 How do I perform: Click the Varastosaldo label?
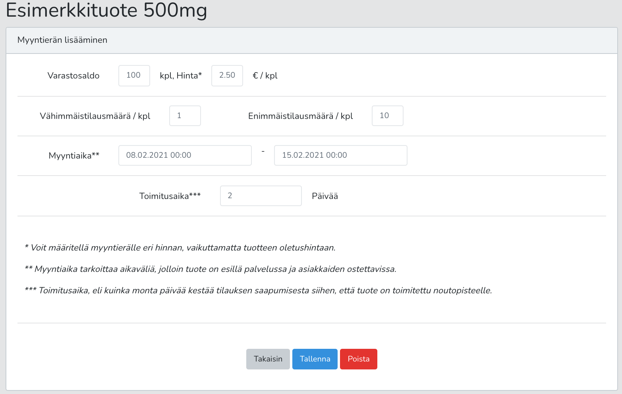pos(73,76)
